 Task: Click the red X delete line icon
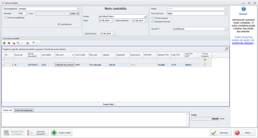[9, 43]
